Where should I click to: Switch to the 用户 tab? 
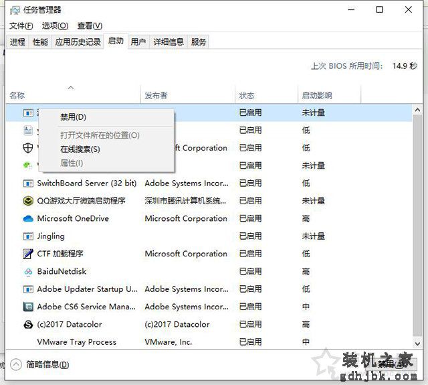coord(138,42)
